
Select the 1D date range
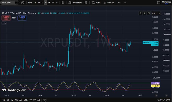pyautogui.click(x=4, y=100)
